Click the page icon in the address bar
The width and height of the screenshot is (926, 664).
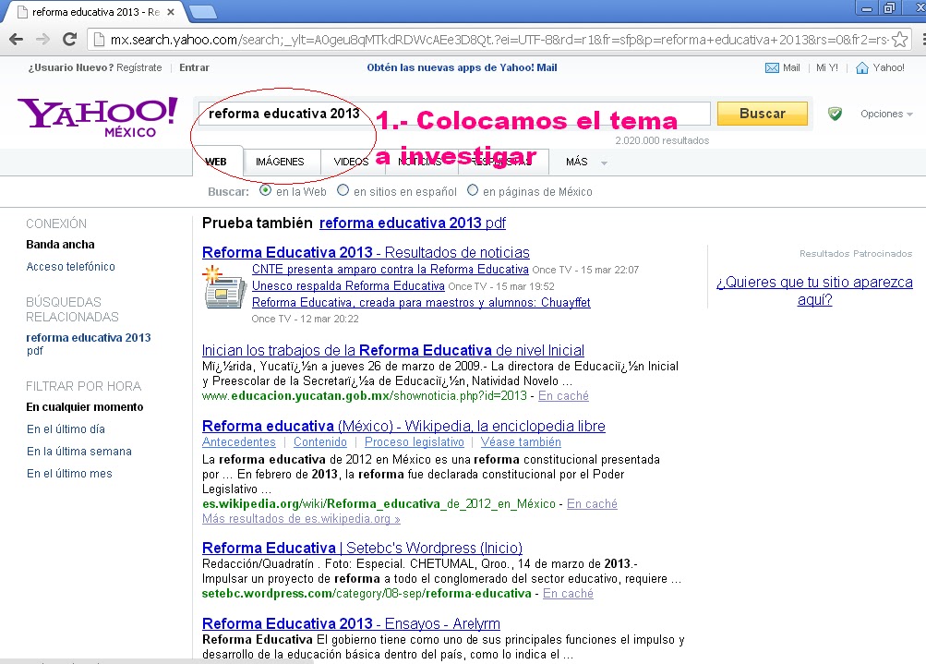coord(100,40)
